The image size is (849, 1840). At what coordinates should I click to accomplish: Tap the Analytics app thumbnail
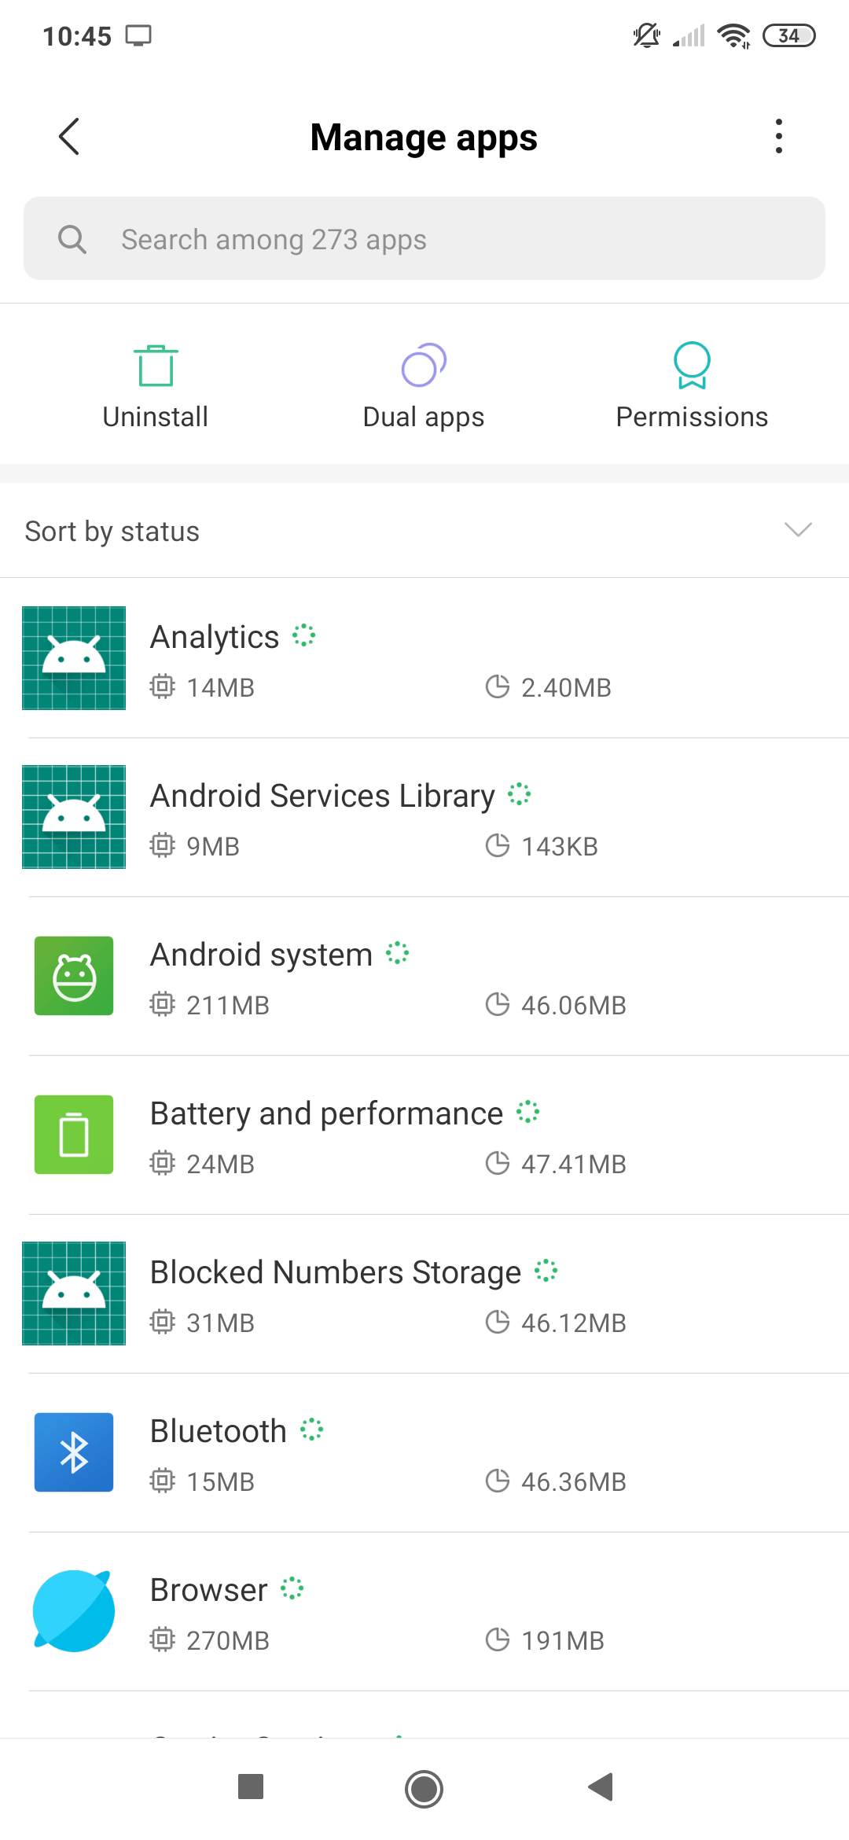point(74,658)
